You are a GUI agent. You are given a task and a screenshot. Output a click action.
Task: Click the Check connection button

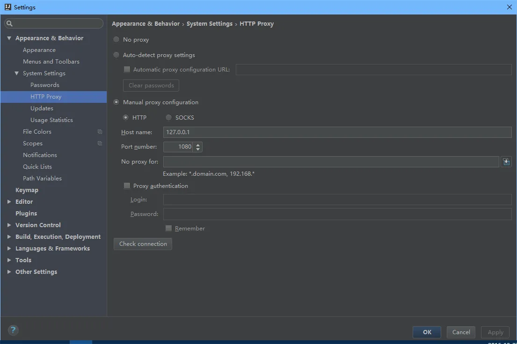tap(143, 244)
